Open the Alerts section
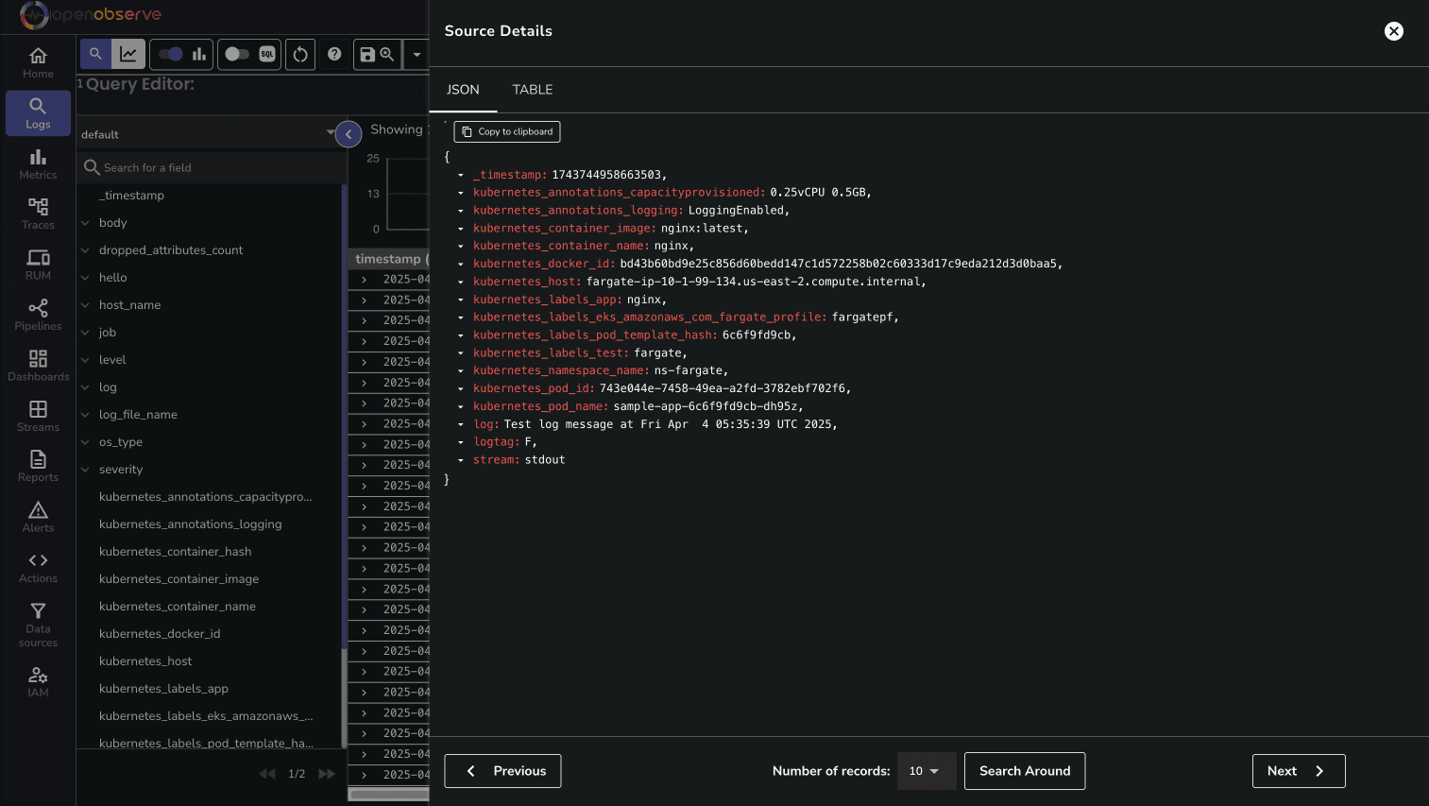 [x=38, y=517]
